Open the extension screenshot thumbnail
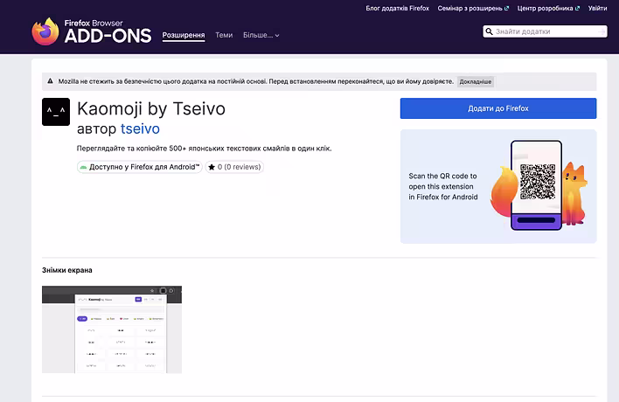This screenshot has height=402, width=619. pyautogui.click(x=112, y=329)
